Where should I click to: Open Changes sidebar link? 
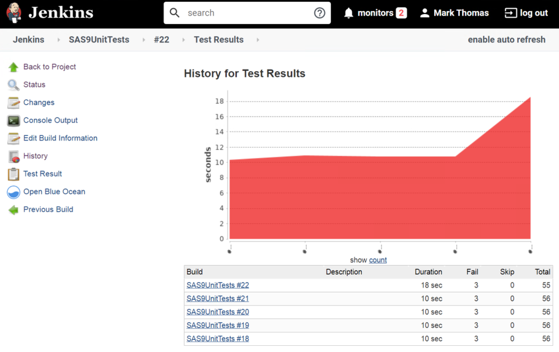[39, 102]
